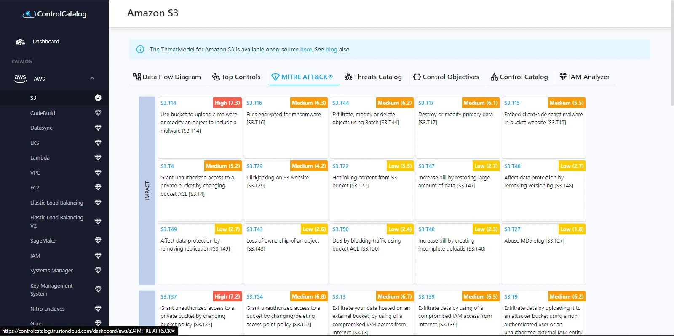Click the info icon in the banner

coord(140,49)
